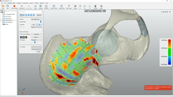
Task: Run the Auto Surface tool
Action: 69,7
